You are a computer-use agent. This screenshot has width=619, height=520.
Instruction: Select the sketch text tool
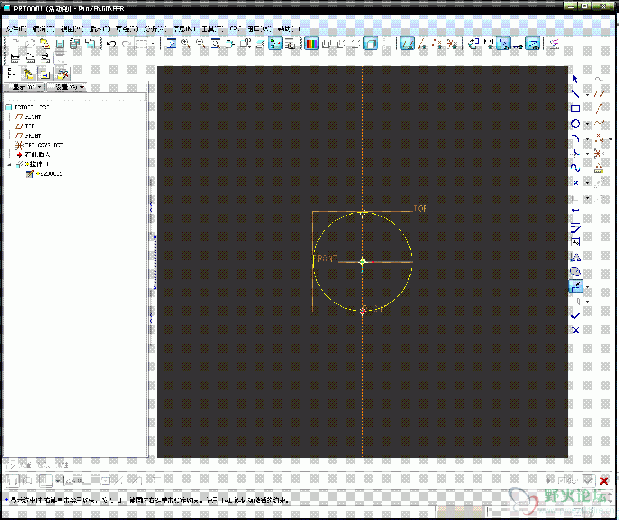click(x=576, y=257)
